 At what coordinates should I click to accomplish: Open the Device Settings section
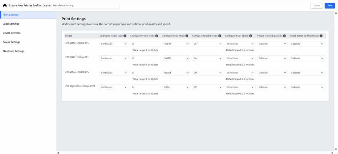[x=12, y=33]
